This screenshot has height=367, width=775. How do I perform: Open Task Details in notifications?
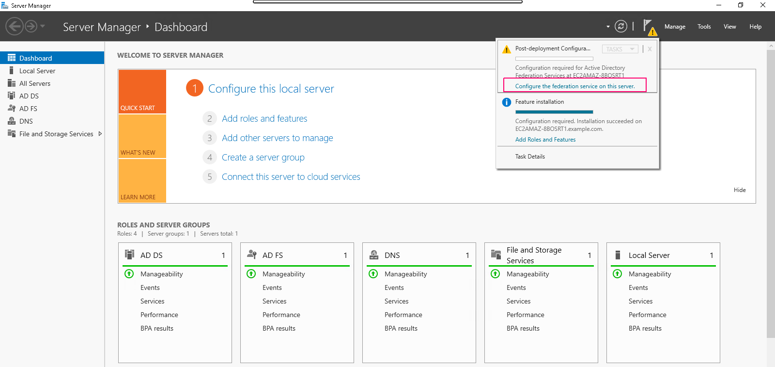pyautogui.click(x=530, y=157)
